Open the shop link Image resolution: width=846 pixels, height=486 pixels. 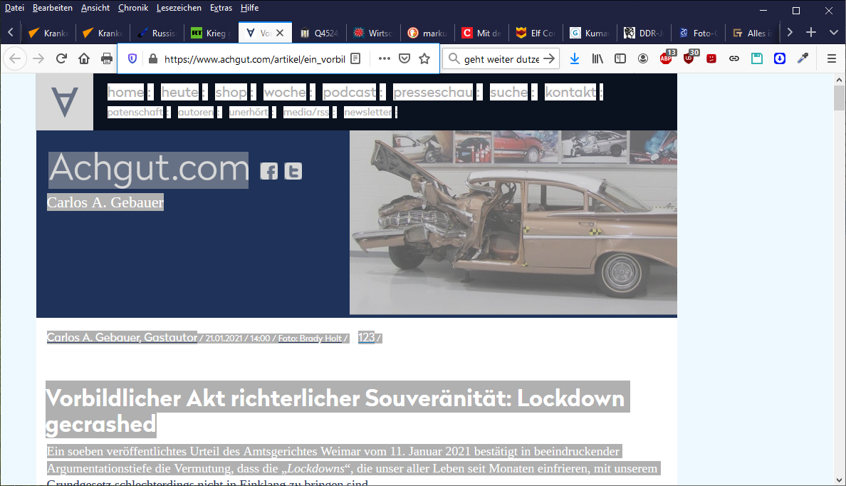(x=231, y=93)
